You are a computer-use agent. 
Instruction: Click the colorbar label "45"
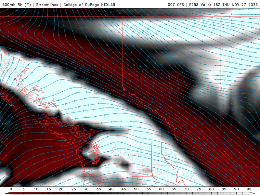[124, 189]
